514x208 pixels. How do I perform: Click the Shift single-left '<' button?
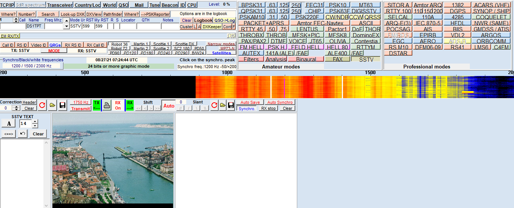145,108
